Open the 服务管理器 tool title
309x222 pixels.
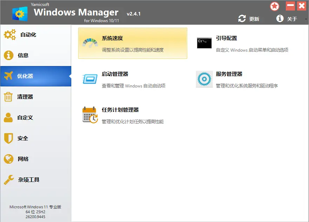tap(229, 74)
